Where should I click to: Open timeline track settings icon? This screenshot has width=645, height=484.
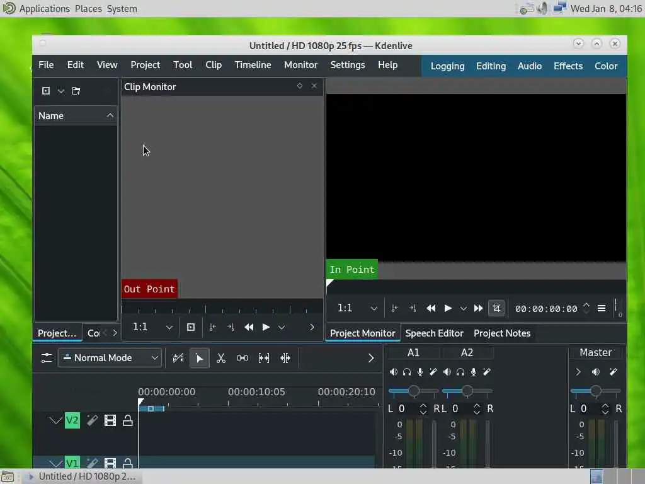(x=47, y=358)
